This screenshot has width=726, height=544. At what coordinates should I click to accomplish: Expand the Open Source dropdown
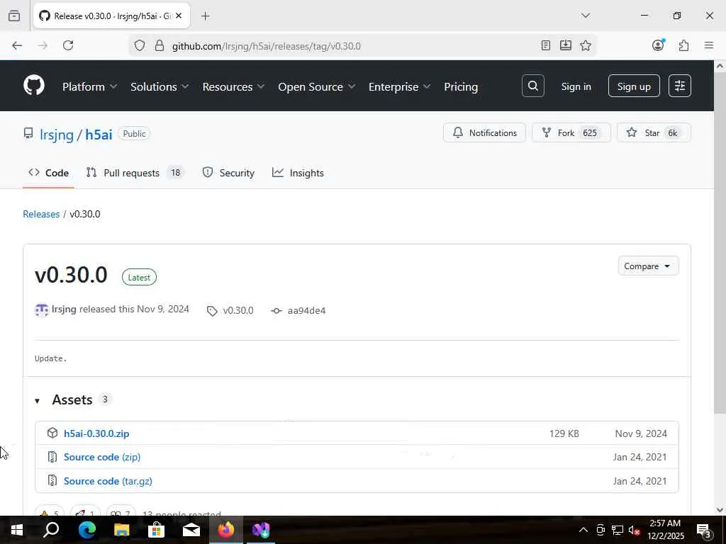[x=317, y=86]
